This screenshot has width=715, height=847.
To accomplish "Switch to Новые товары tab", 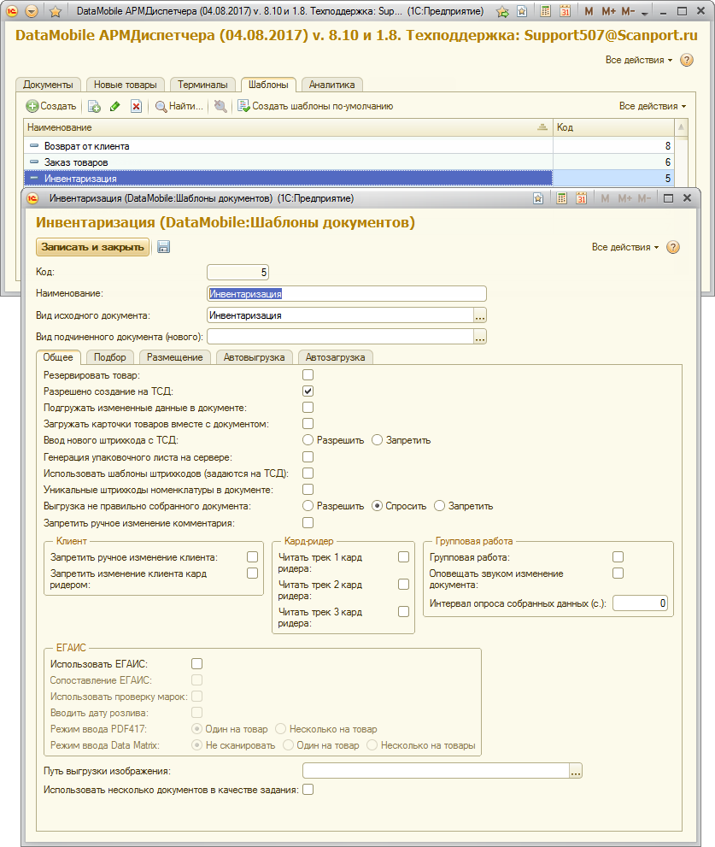I will click(126, 85).
